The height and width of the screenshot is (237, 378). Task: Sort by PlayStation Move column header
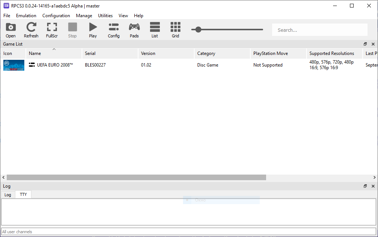[278, 53]
